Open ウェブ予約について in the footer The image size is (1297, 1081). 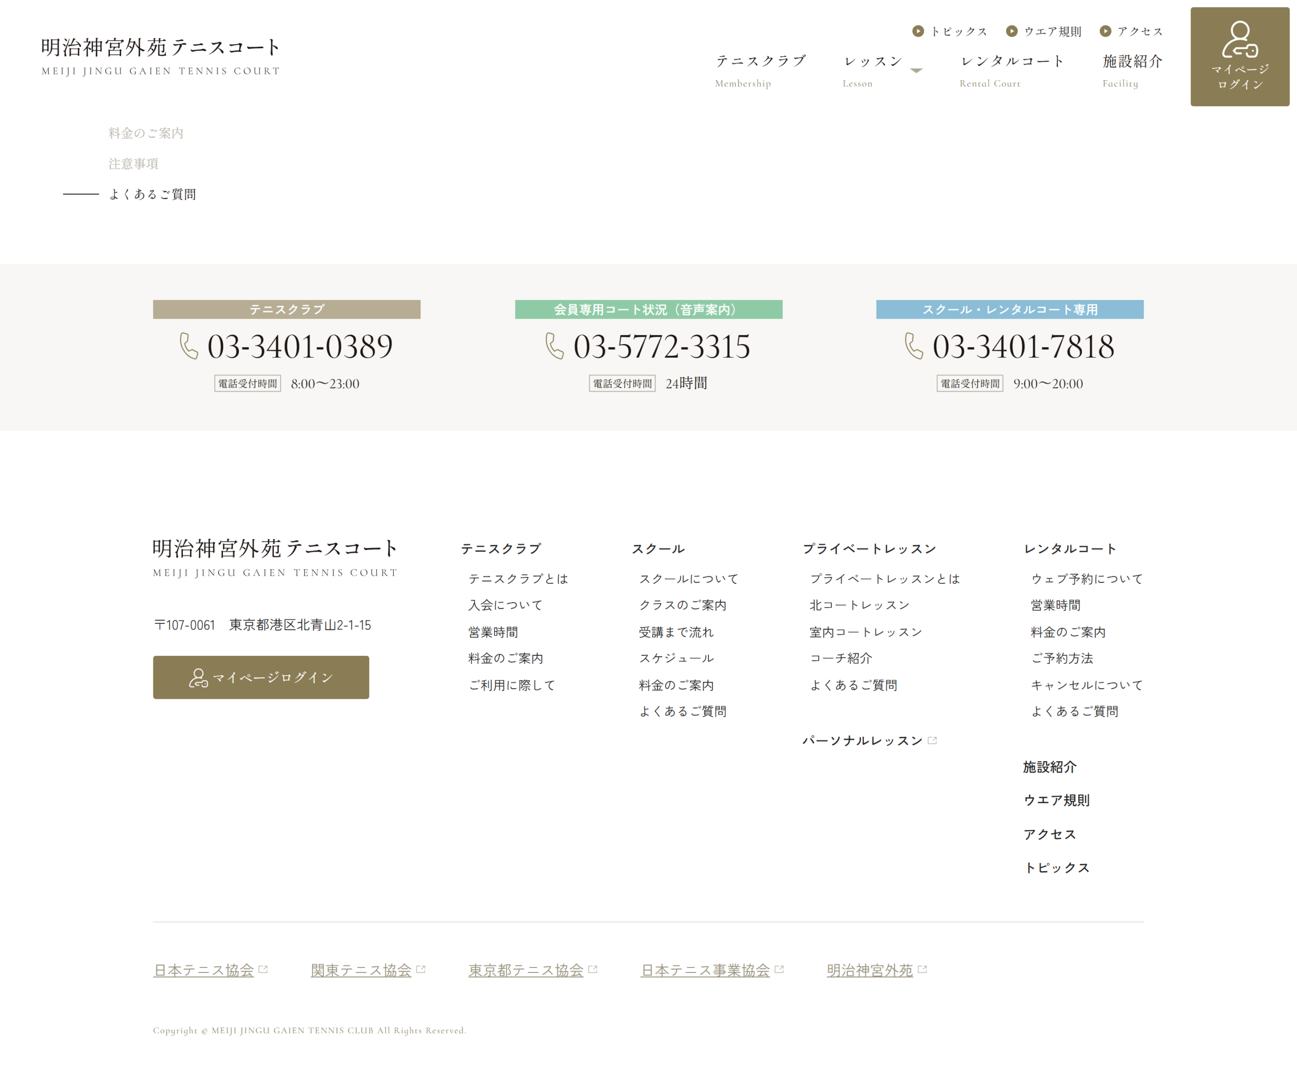(1087, 579)
